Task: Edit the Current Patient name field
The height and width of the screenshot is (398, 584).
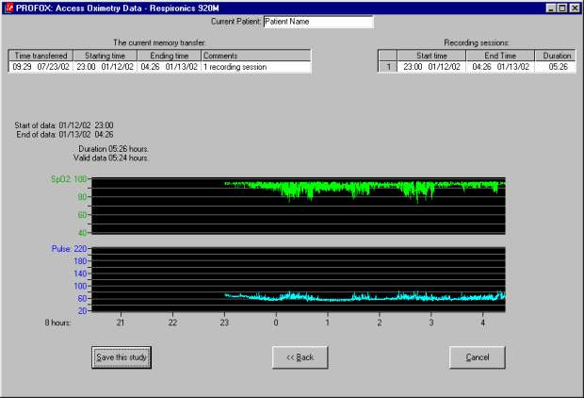Action: [x=318, y=22]
